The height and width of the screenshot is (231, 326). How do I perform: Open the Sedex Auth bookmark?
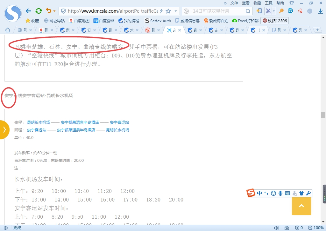(158, 21)
